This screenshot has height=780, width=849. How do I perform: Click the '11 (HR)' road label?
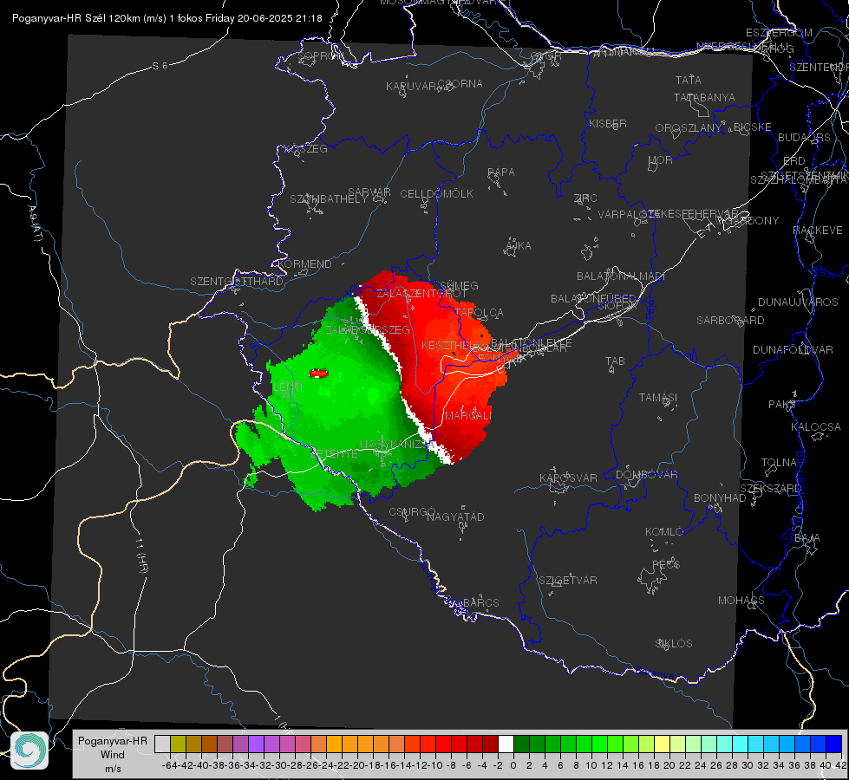pyautogui.click(x=141, y=556)
